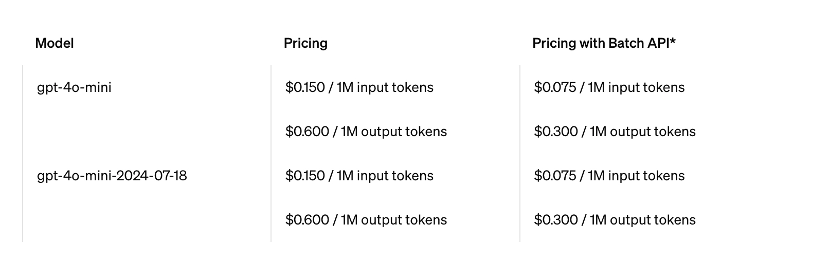Click gpt-4o-mini-2024-07-18 standard $0.600 output price
Screen dimensions: 829x262
[x=307, y=220]
